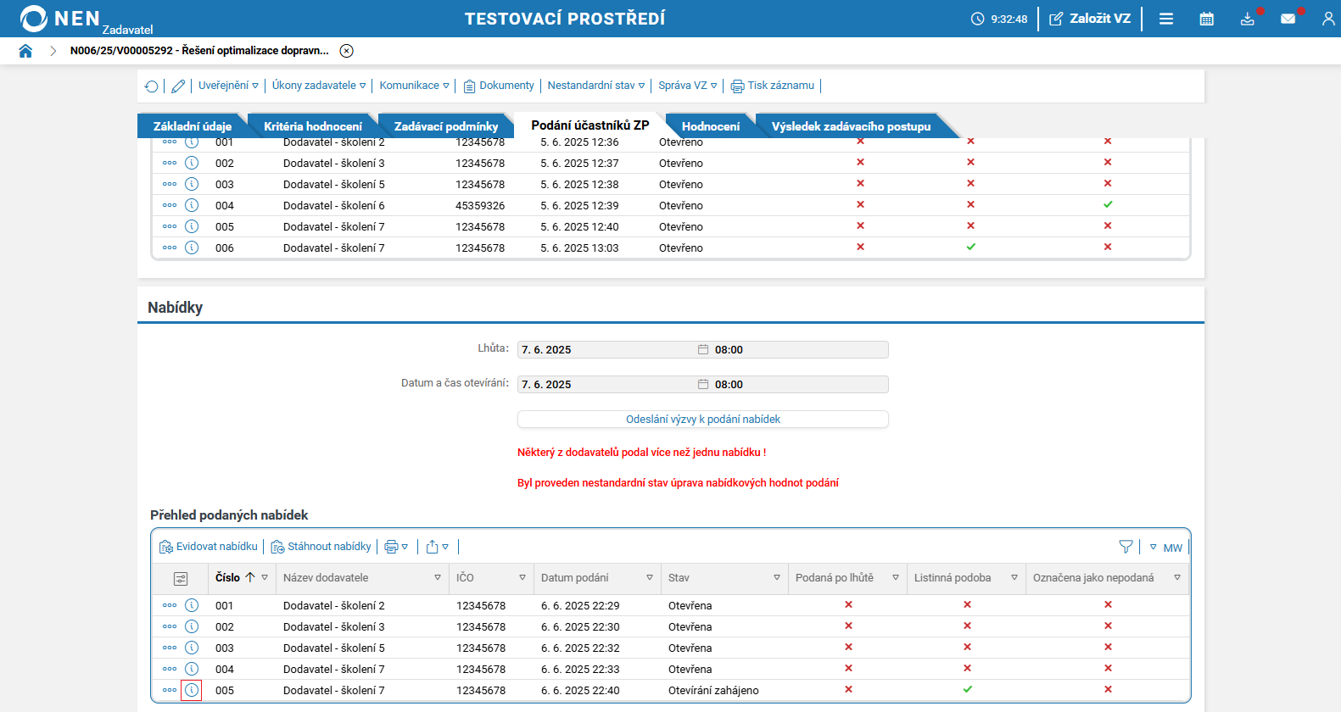Click the info icon for offer 005
This screenshot has height=712, width=1341.
tap(192, 690)
